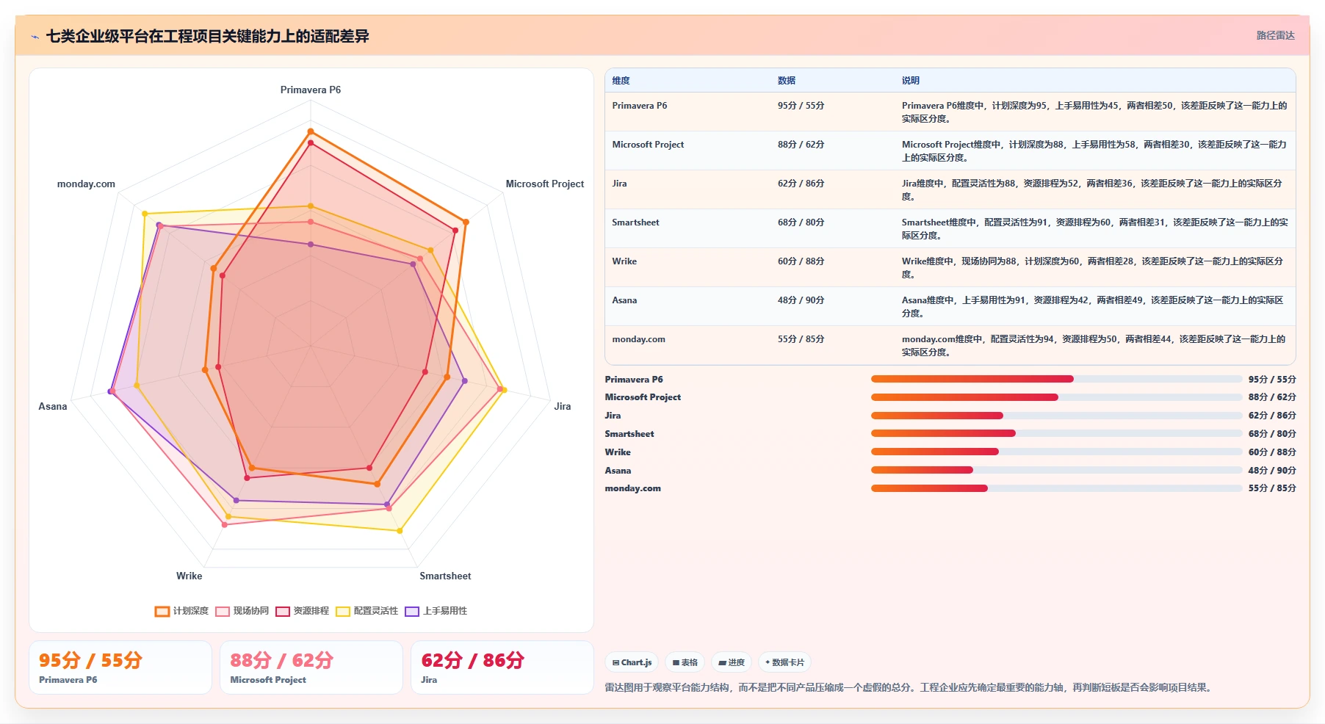This screenshot has height=724, width=1325.
Task: Toggle the 配置灵活性 legend series
Action: [367, 611]
